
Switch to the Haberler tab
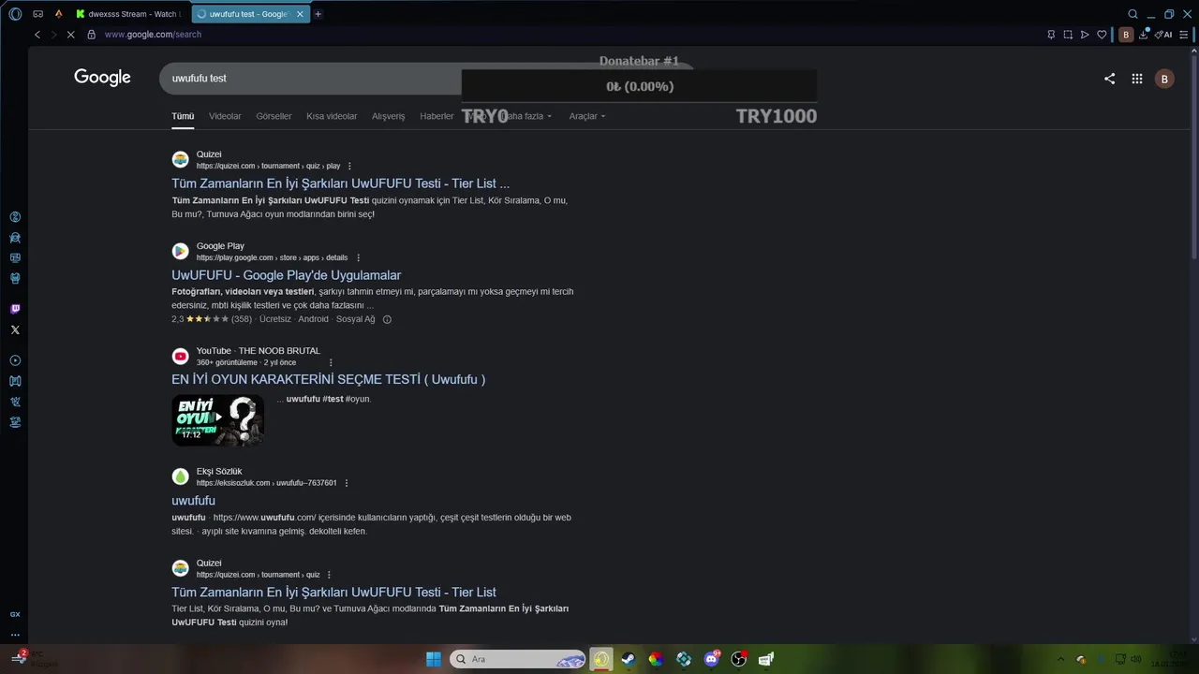pyautogui.click(x=437, y=116)
